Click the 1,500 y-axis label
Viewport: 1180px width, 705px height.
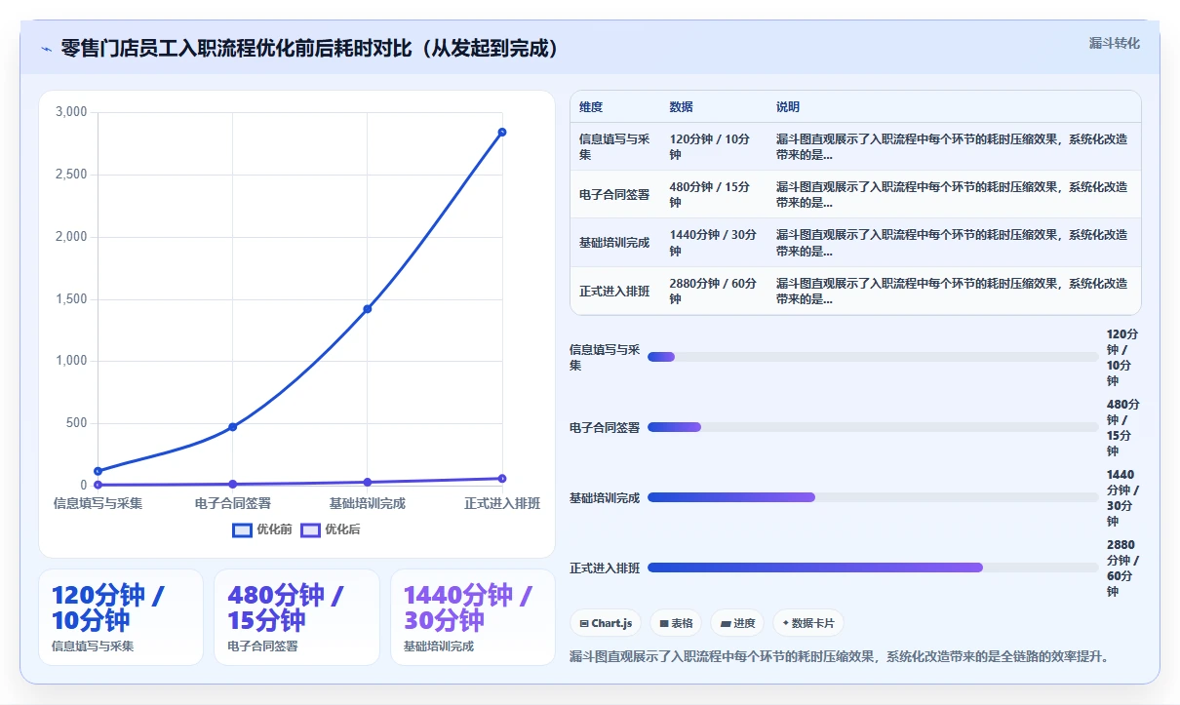tap(71, 299)
